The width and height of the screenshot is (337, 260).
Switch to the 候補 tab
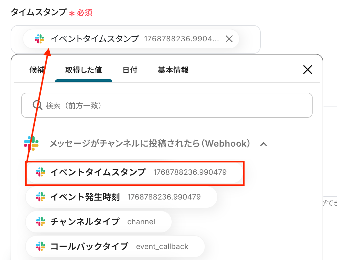[37, 70]
